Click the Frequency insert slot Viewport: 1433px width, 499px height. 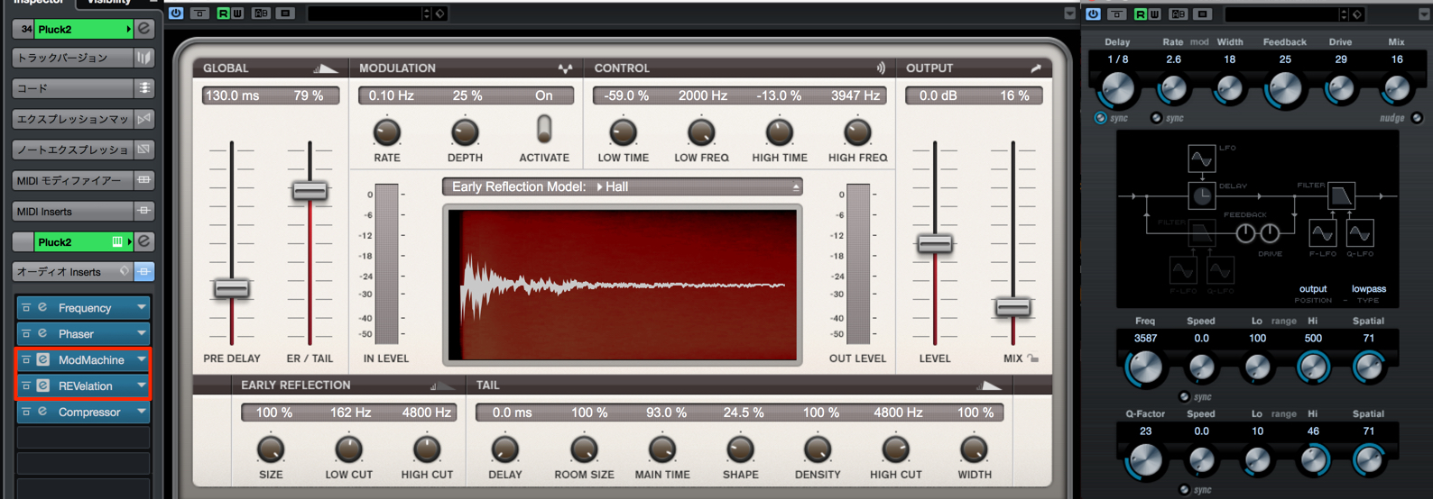pos(83,308)
